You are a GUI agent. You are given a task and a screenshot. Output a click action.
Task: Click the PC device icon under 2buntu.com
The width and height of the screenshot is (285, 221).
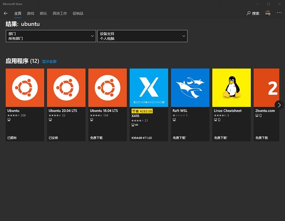tap(257, 116)
